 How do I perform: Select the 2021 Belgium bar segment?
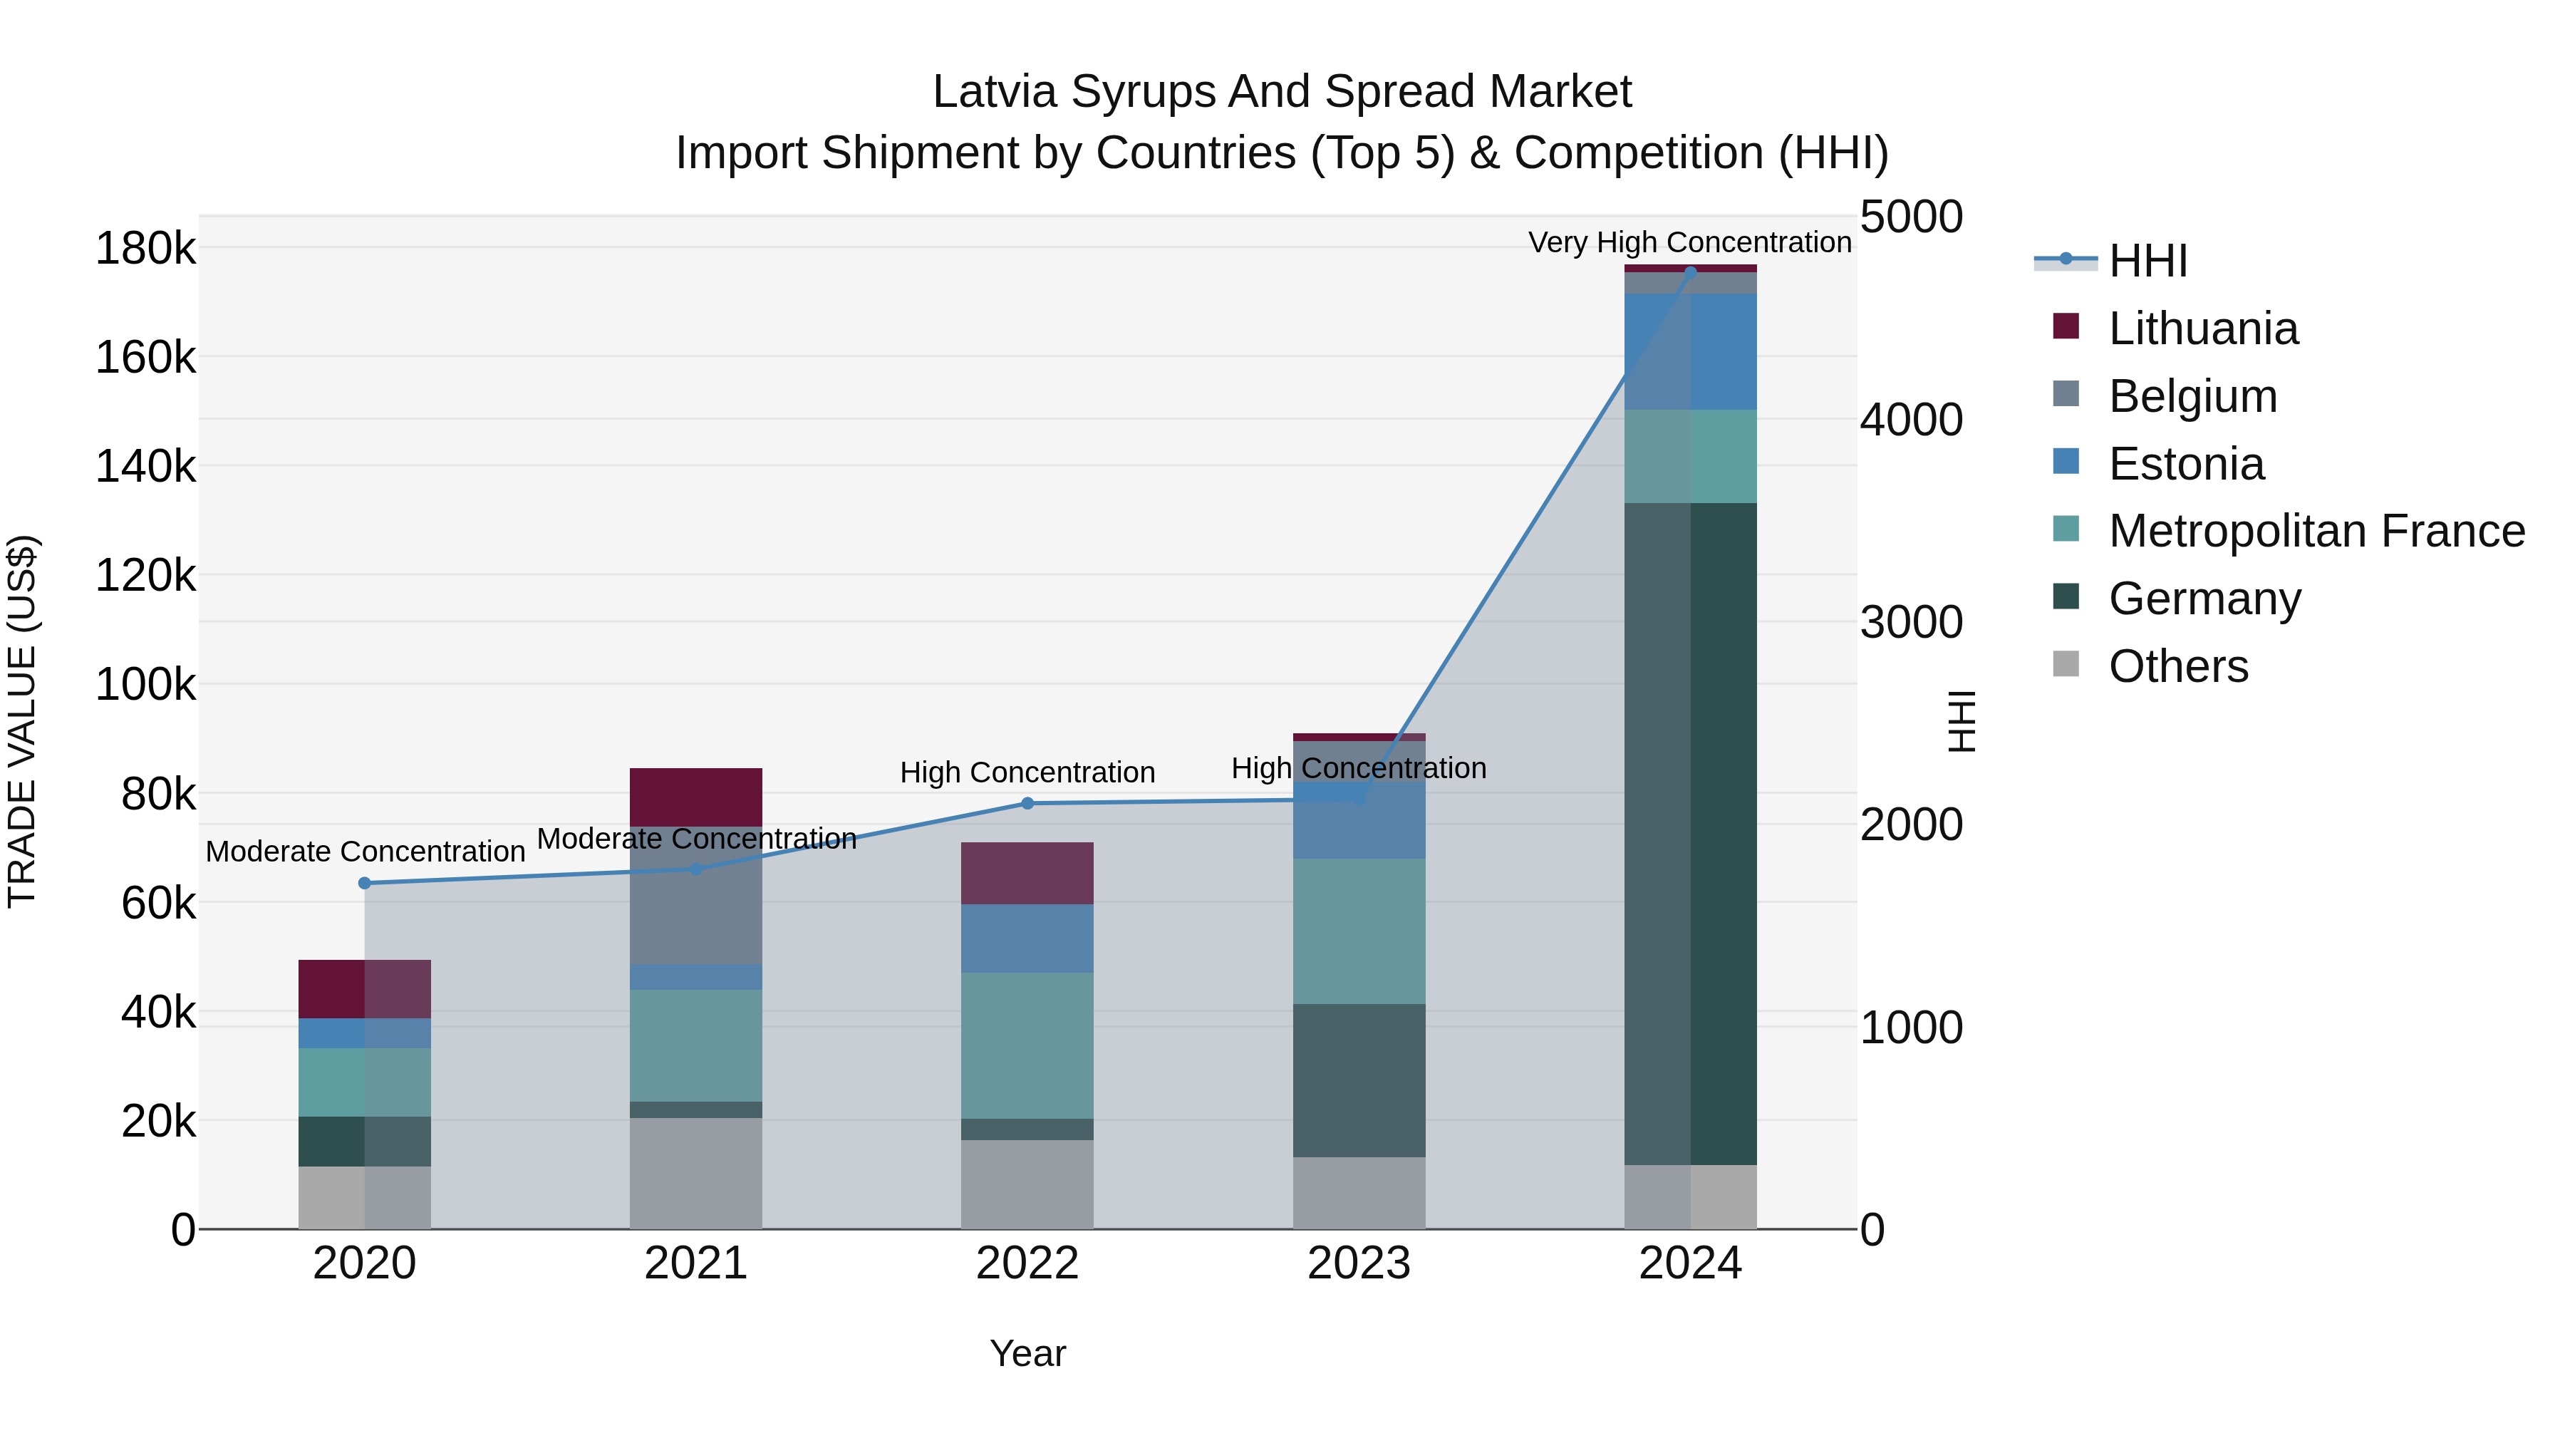pos(696,895)
